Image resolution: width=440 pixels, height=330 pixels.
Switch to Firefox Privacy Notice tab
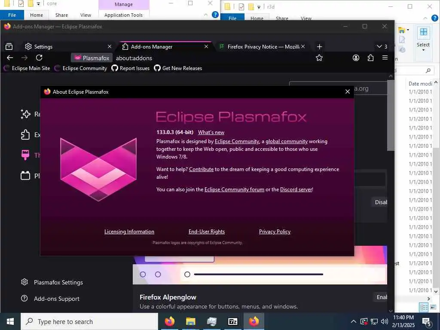263,46
